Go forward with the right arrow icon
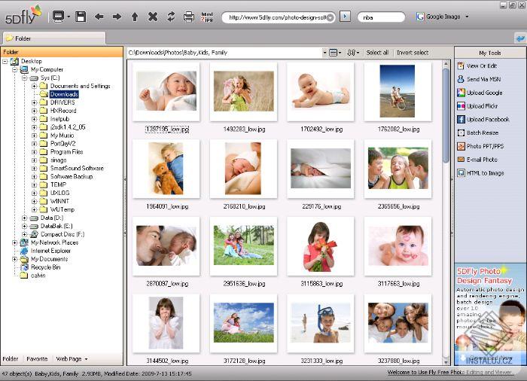Image resolution: width=527 pixels, height=381 pixels. tap(117, 17)
